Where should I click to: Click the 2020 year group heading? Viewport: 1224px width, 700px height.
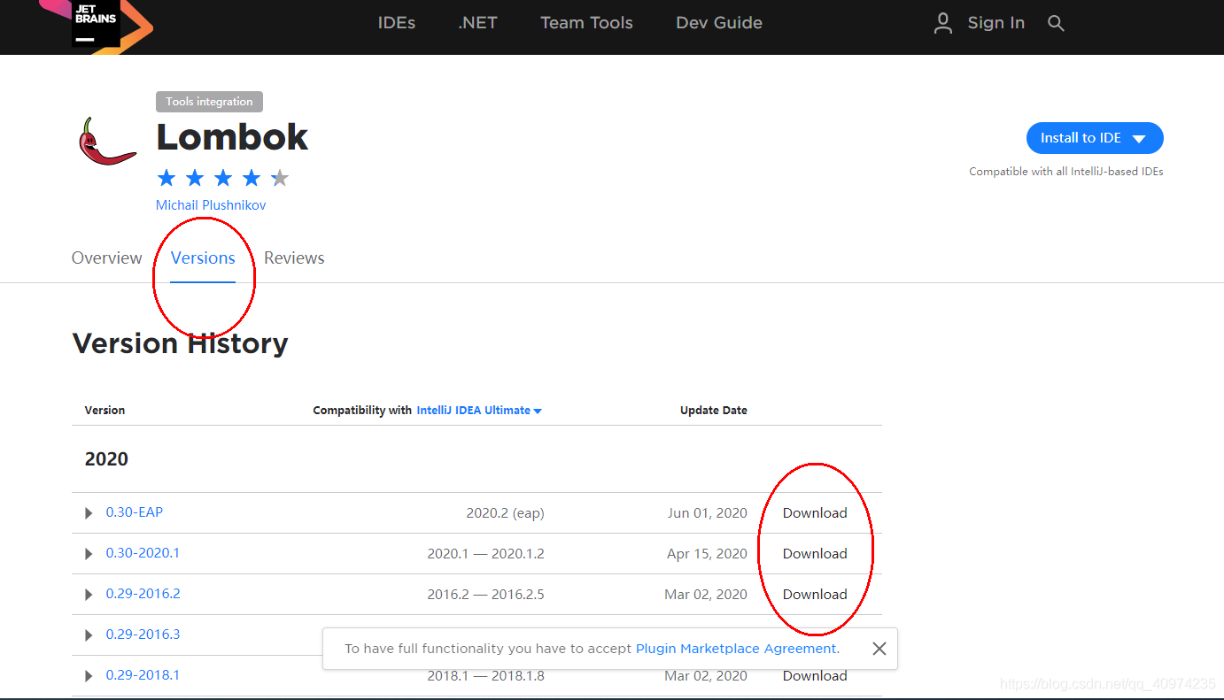[106, 459]
